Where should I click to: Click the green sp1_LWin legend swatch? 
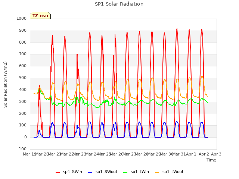(125, 172)
